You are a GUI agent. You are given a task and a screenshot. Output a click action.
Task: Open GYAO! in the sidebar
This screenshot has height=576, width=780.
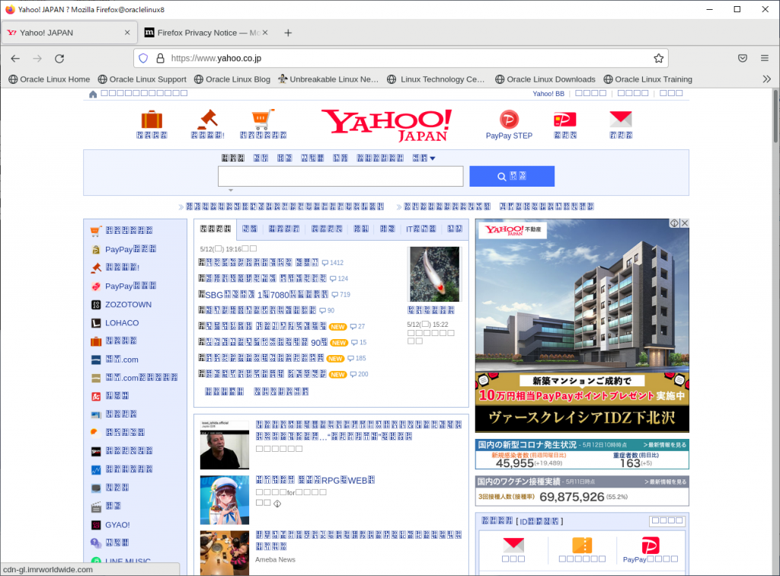pos(117,525)
